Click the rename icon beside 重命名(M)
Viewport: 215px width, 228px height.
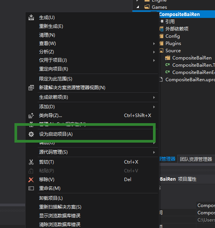[x=31, y=188]
